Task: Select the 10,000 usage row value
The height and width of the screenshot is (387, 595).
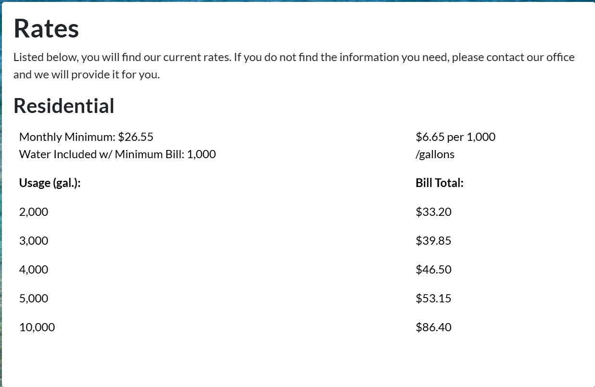Action: pos(37,327)
